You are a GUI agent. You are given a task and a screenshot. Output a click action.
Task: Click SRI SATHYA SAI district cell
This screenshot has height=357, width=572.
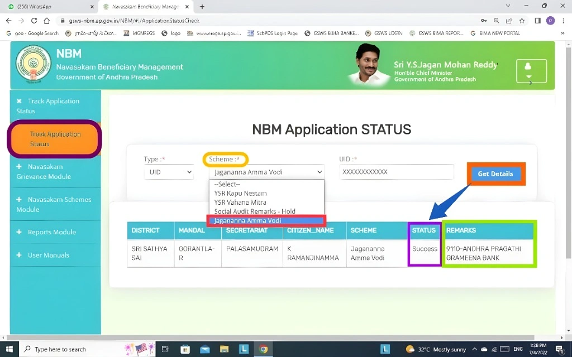150,253
